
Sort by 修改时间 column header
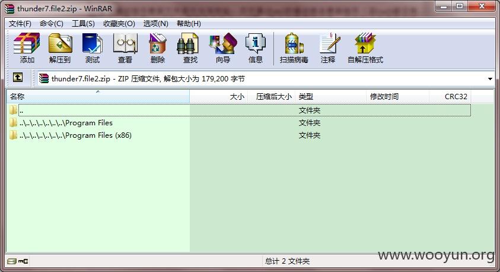click(x=397, y=96)
